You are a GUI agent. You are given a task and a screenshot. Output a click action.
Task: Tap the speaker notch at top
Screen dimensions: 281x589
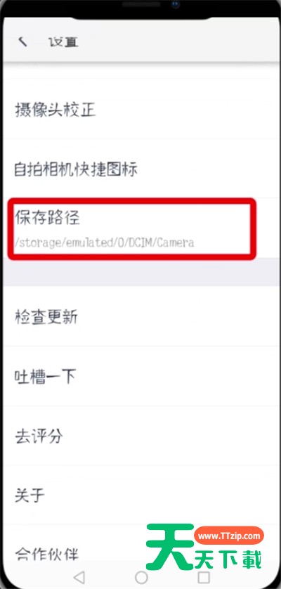(142, 4)
